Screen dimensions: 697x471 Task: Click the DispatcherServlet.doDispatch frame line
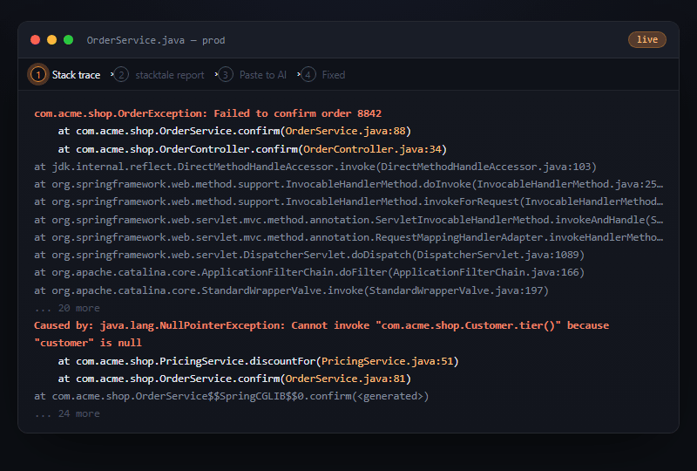coord(309,255)
